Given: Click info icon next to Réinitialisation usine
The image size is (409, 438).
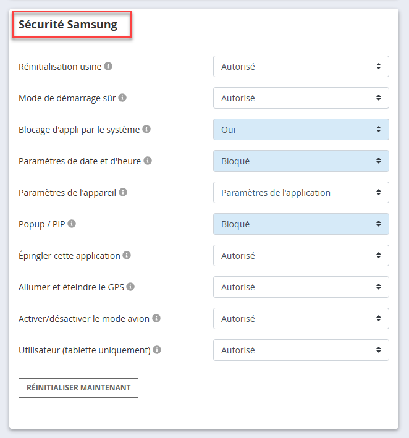Looking at the screenshot, I should click(x=108, y=66).
